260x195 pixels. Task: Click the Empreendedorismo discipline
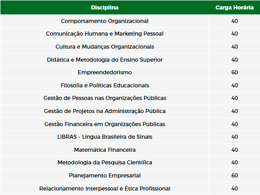coord(105,73)
